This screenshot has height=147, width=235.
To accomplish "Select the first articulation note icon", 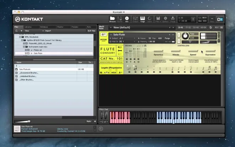I will click(x=129, y=68).
